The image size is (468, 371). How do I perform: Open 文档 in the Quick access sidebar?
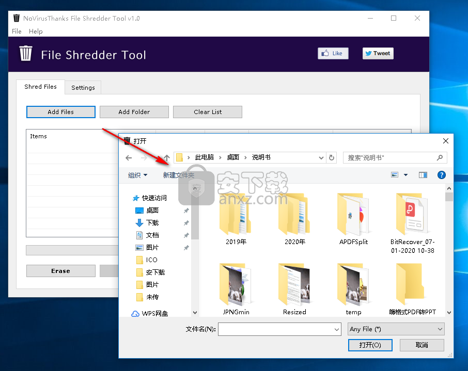152,235
